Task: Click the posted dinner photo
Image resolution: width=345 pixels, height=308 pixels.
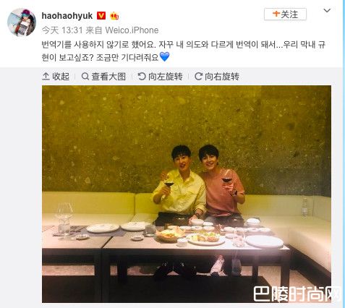Action: pos(187,194)
